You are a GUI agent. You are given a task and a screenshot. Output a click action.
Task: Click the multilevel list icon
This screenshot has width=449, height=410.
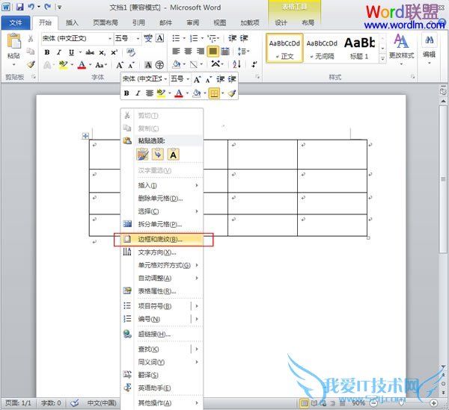213,38
